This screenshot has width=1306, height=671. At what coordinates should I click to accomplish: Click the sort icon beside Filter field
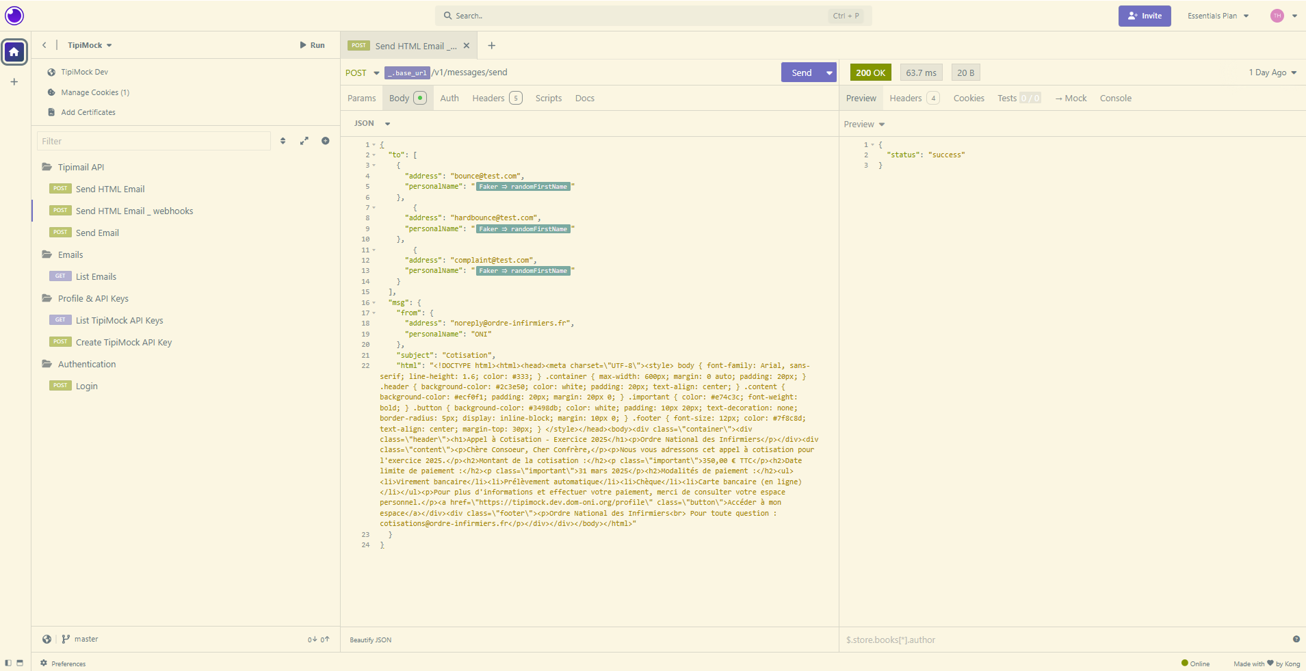click(x=283, y=141)
